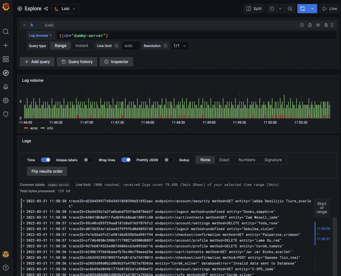This screenshot has width=341, height=276.
Task: Turn on Prettify JSON switch
Action: [169, 160]
